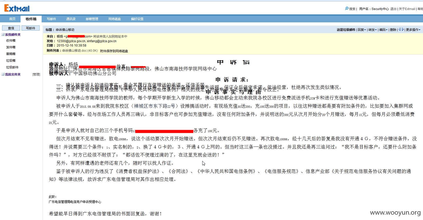The image size is (423, 220).
Task: Click the Extmail logo
Action: [17, 8]
